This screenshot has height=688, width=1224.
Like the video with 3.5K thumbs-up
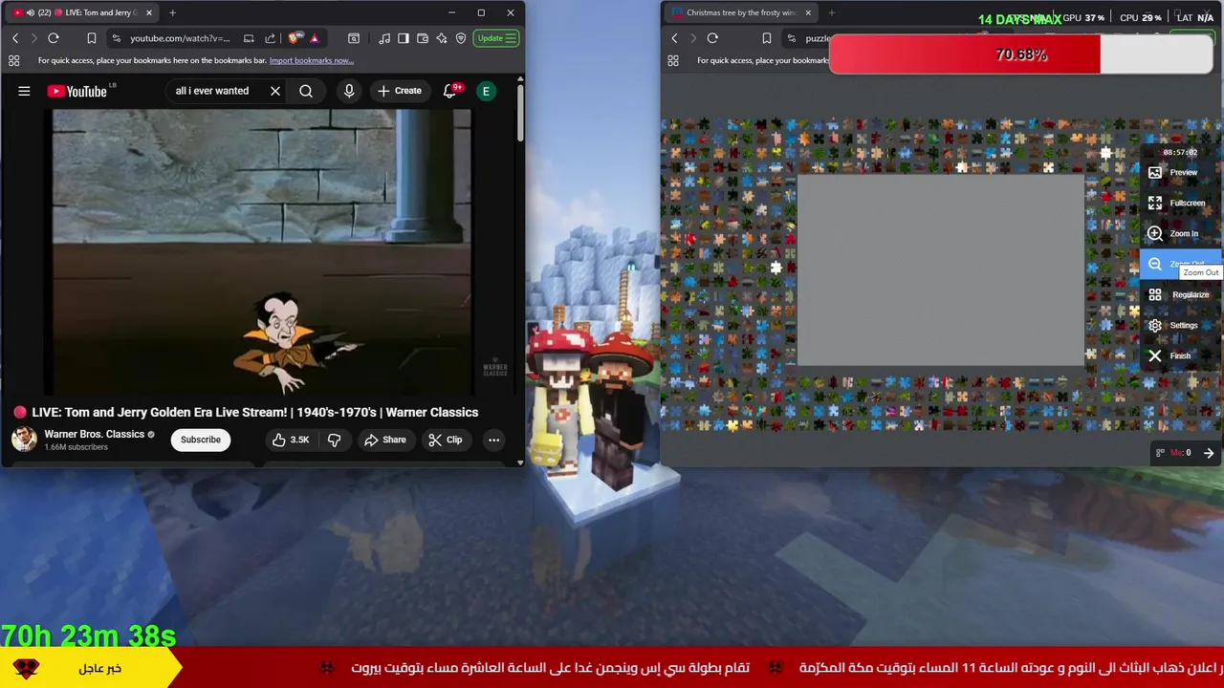point(291,440)
